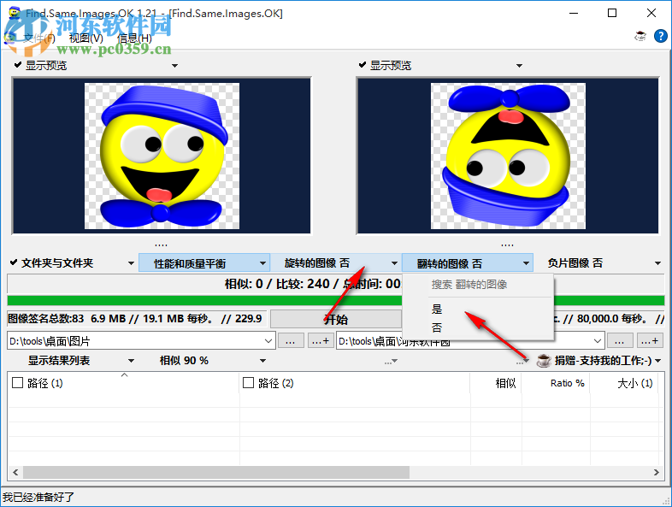Open help via the blue question mark icon

[660, 37]
